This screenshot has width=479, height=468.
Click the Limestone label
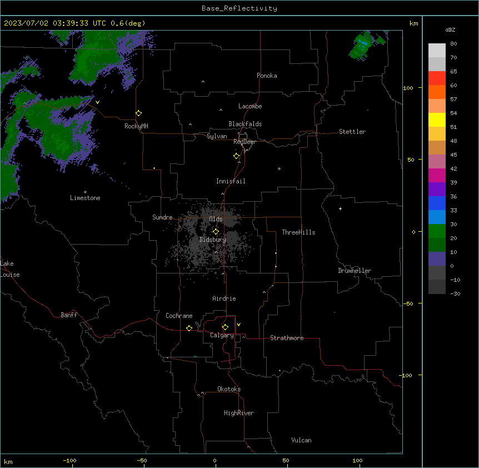pyautogui.click(x=85, y=198)
